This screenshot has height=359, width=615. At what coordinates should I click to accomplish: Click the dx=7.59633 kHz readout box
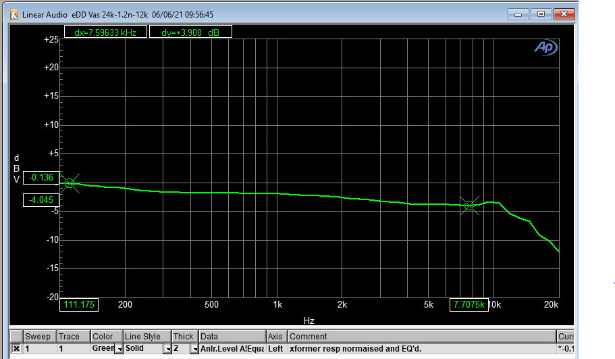coord(105,32)
